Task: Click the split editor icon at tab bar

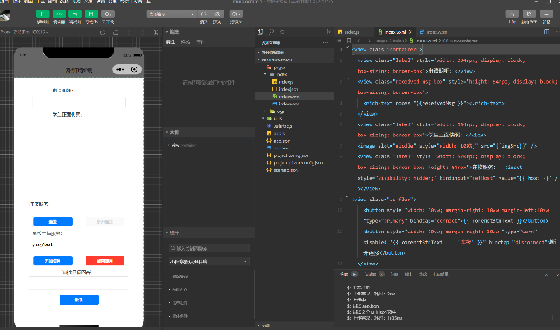Action: [x=546, y=32]
